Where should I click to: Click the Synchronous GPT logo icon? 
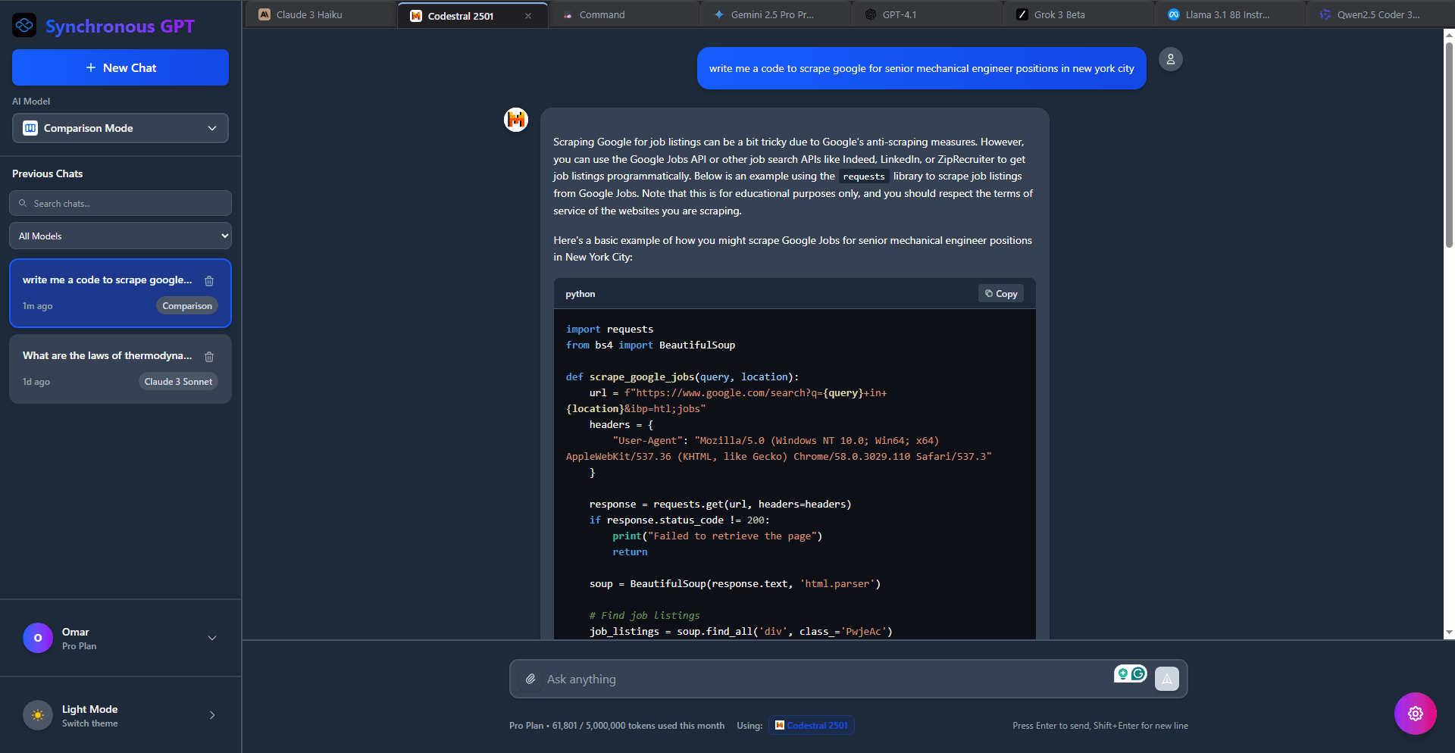[x=24, y=26]
